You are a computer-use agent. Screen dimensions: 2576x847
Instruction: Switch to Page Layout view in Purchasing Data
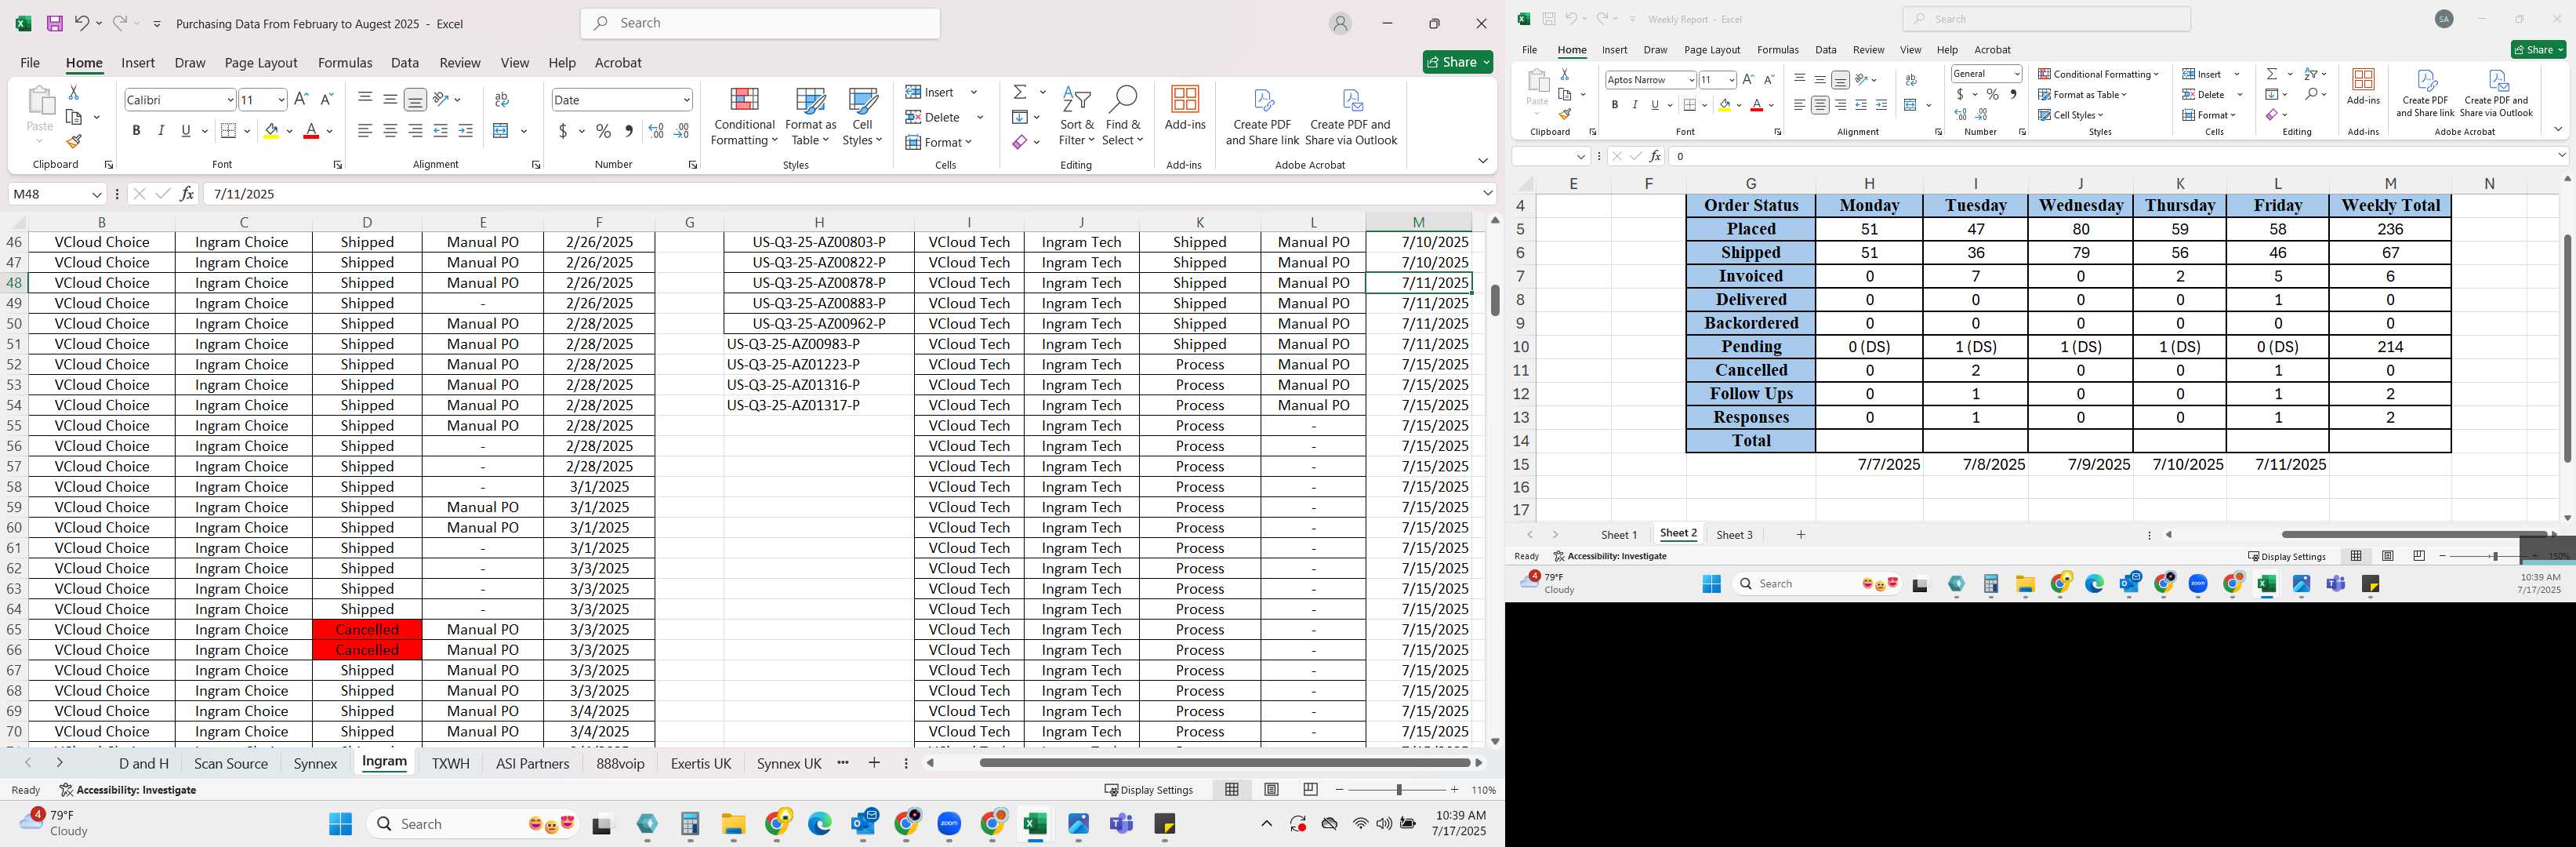pyautogui.click(x=1271, y=790)
